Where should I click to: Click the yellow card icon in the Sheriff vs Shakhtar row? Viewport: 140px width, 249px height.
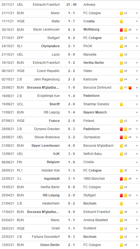(x=121, y=104)
